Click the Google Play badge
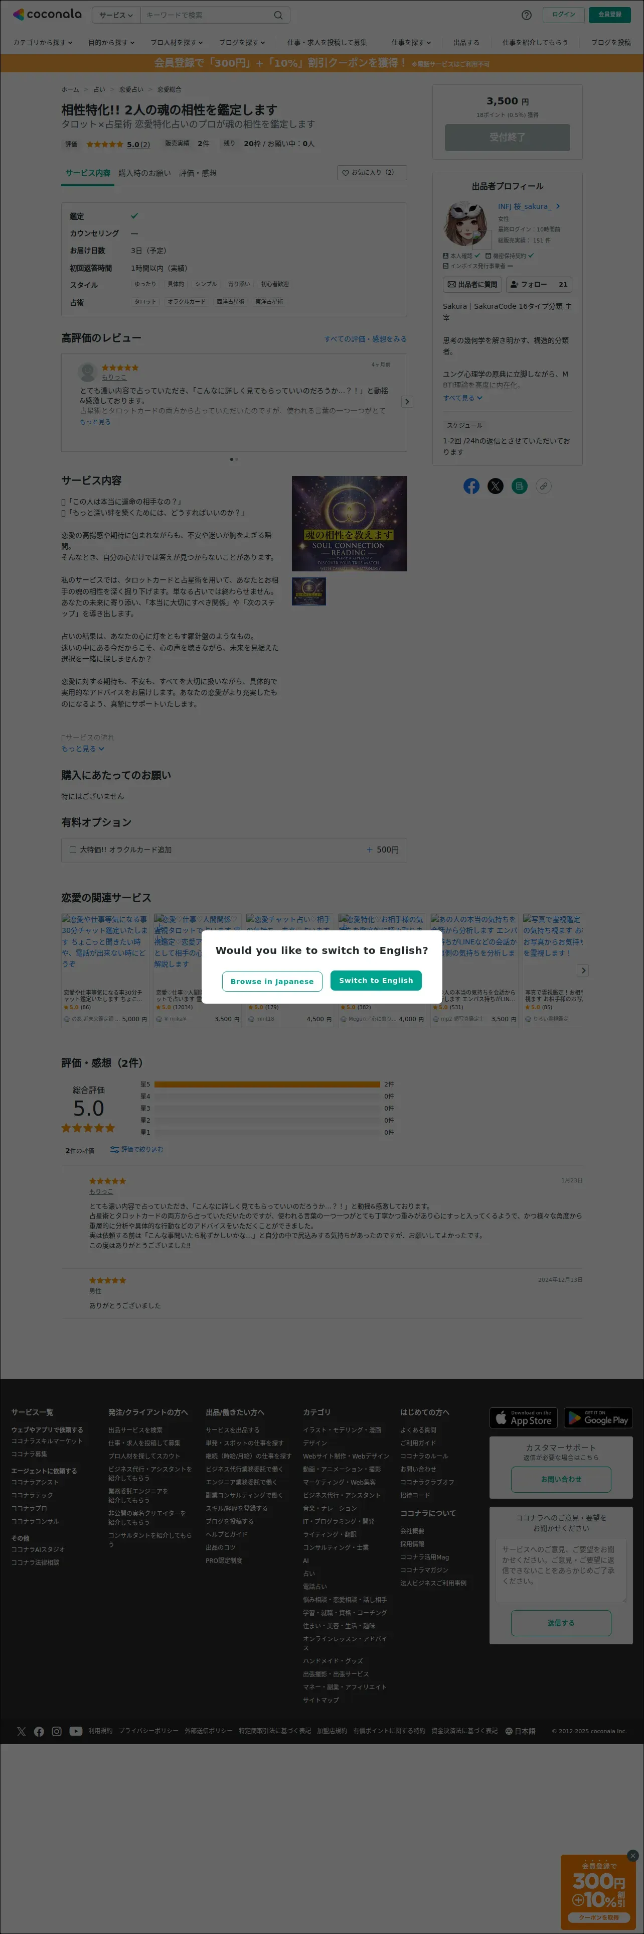644x1934 pixels. click(x=598, y=1417)
